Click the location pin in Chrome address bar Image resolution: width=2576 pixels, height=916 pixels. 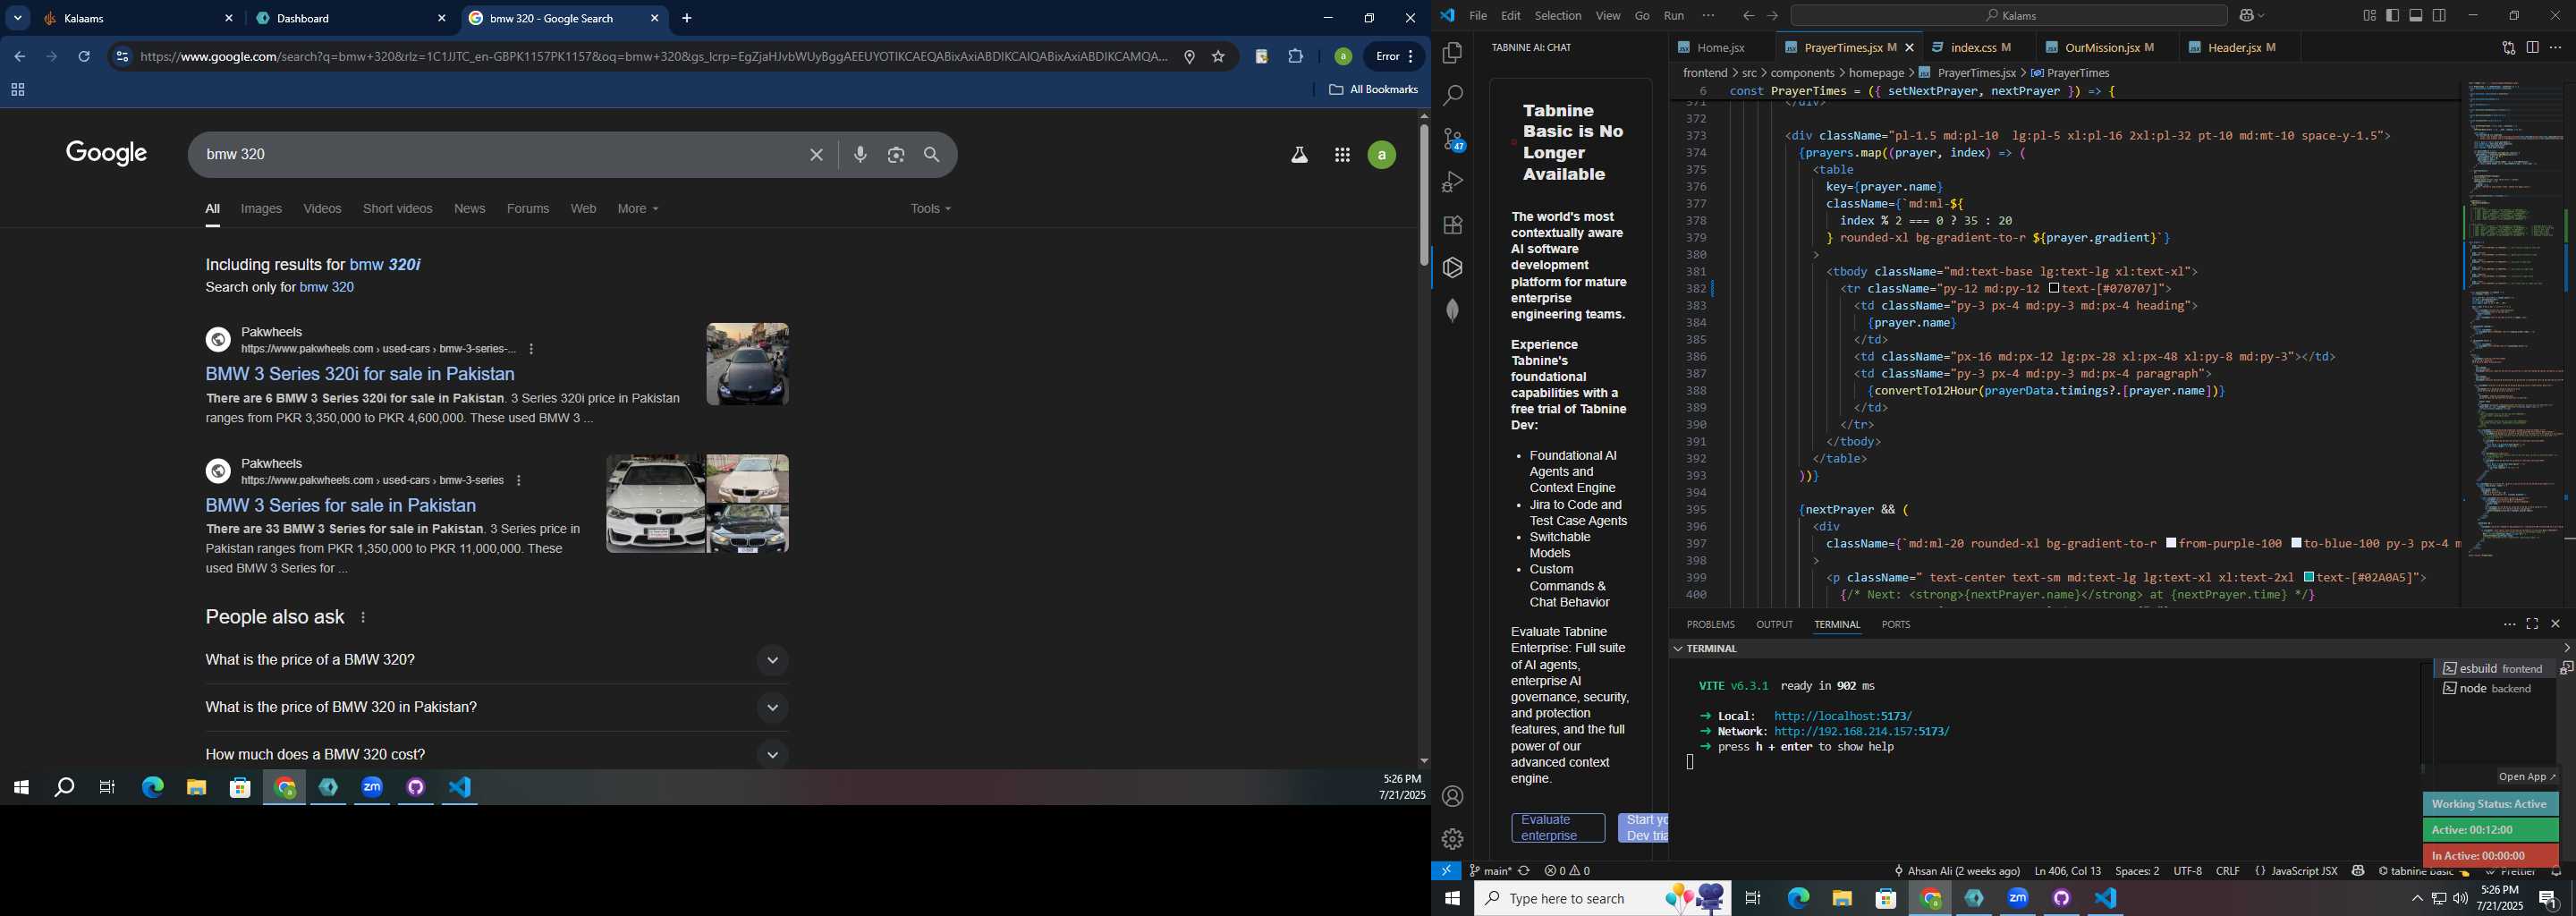[x=1189, y=57]
